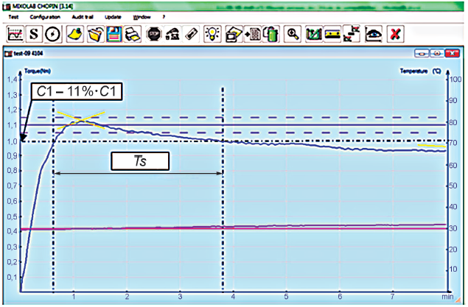Save using the floppy disk icon

click(x=114, y=33)
